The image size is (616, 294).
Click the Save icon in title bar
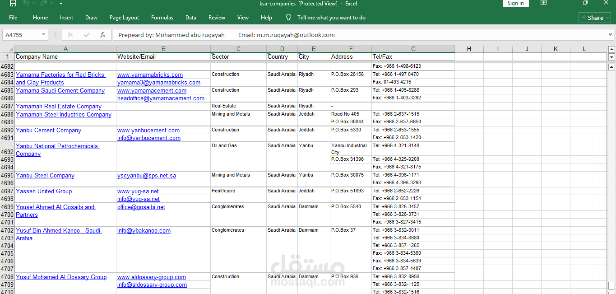13,3
